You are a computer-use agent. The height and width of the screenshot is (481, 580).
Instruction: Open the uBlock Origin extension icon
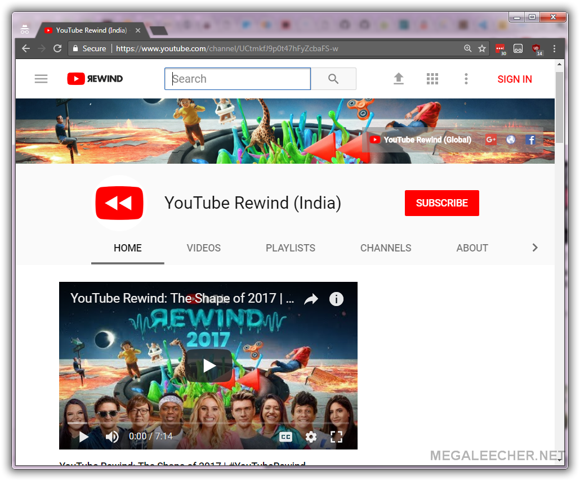coord(536,49)
